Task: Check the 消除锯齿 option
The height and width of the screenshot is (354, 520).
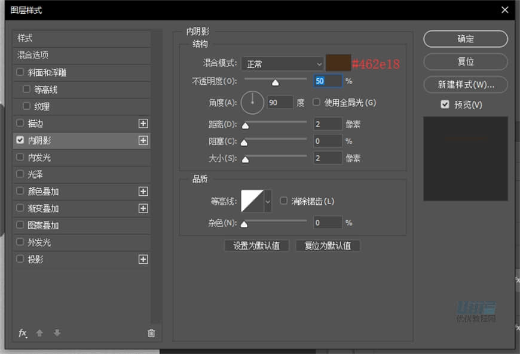Action: [284, 201]
